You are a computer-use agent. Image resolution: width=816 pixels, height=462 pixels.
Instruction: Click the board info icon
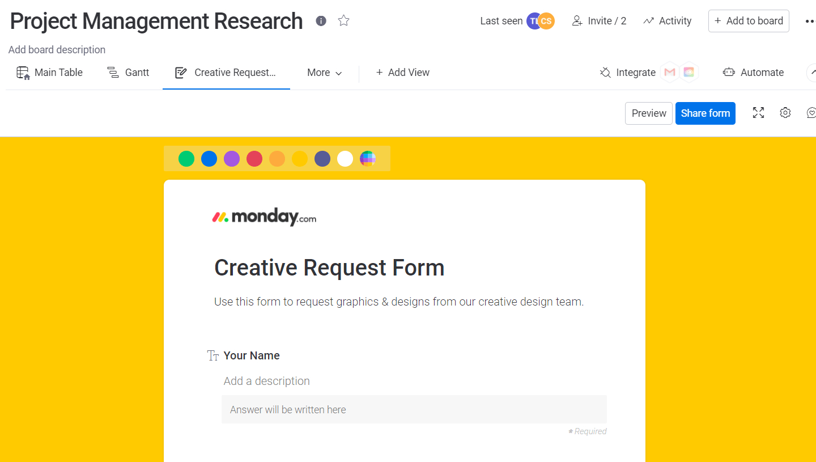(321, 21)
